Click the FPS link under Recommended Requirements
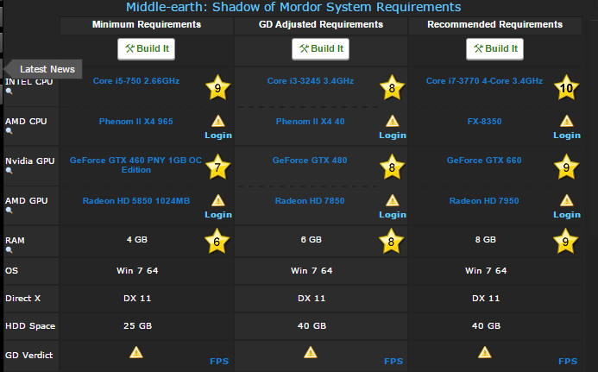The width and height of the screenshot is (598, 372). [568, 361]
